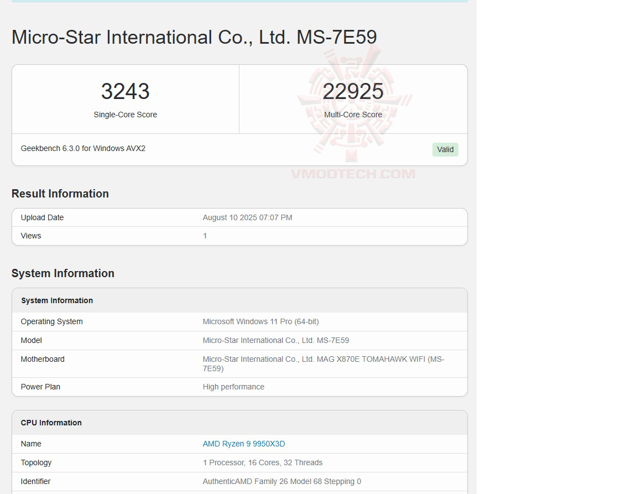Click the Upload Date row
Screen dimensions: 637x494
pos(239,217)
